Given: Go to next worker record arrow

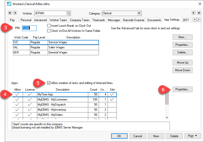Looking at the screenshot, I should click(194, 13).
